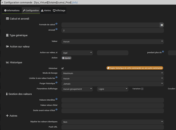Click the Type générique building icon

pos(7,35)
